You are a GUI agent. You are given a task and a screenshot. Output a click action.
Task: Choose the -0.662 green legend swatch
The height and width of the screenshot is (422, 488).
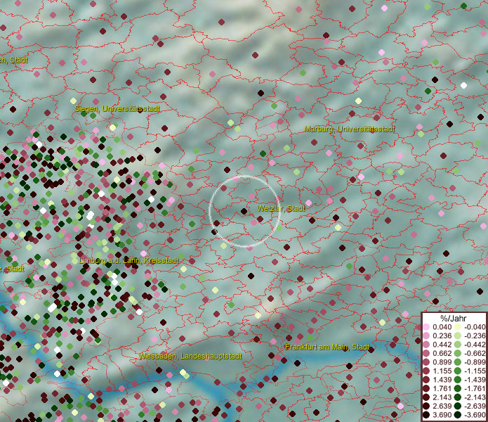click(458, 352)
